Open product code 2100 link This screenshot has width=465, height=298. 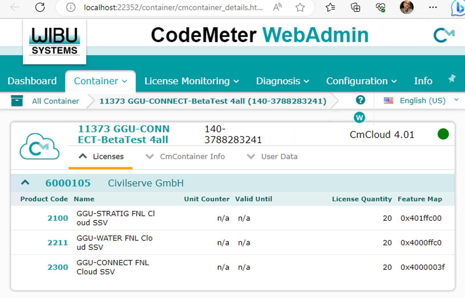58,218
